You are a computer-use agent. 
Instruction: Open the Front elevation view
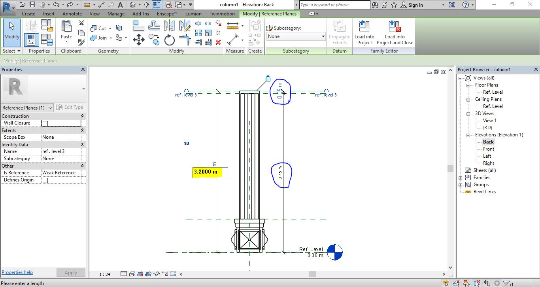point(488,149)
